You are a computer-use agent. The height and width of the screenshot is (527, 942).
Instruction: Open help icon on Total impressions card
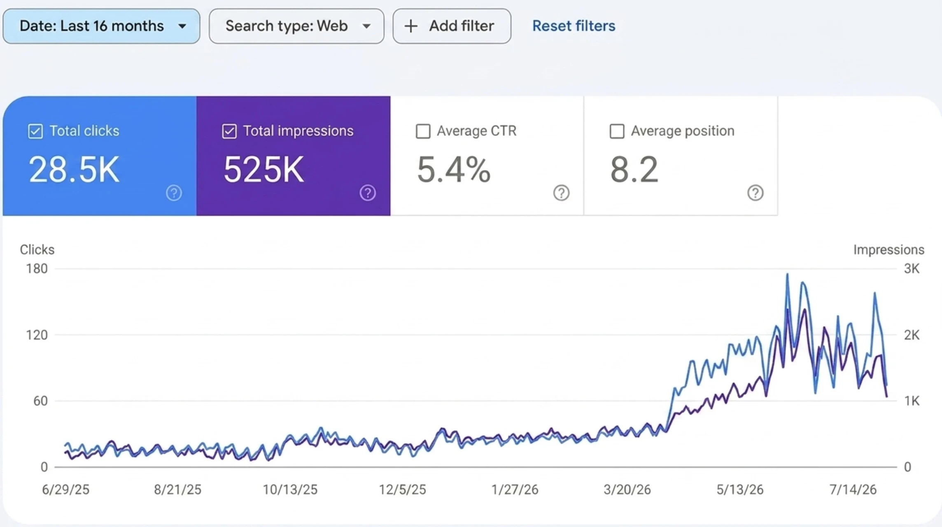[x=368, y=193]
